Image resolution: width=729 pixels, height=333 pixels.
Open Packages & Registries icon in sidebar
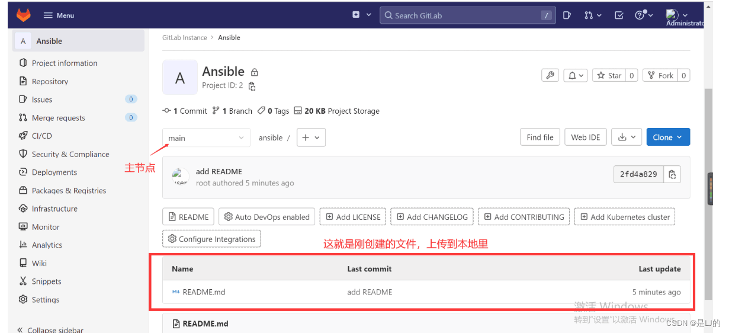pyautogui.click(x=23, y=190)
